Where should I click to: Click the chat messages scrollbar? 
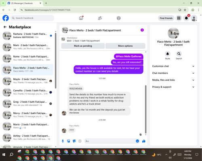click(145, 109)
